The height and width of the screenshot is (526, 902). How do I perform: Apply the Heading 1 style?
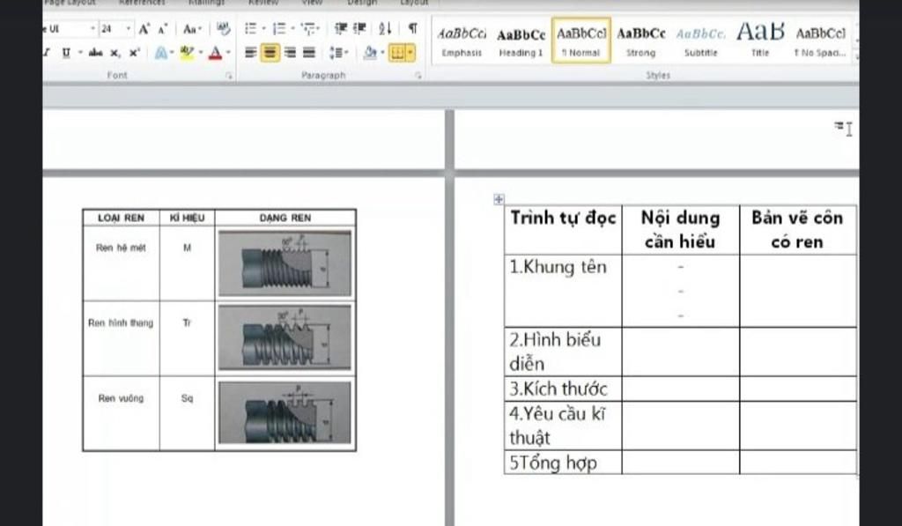(521, 41)
